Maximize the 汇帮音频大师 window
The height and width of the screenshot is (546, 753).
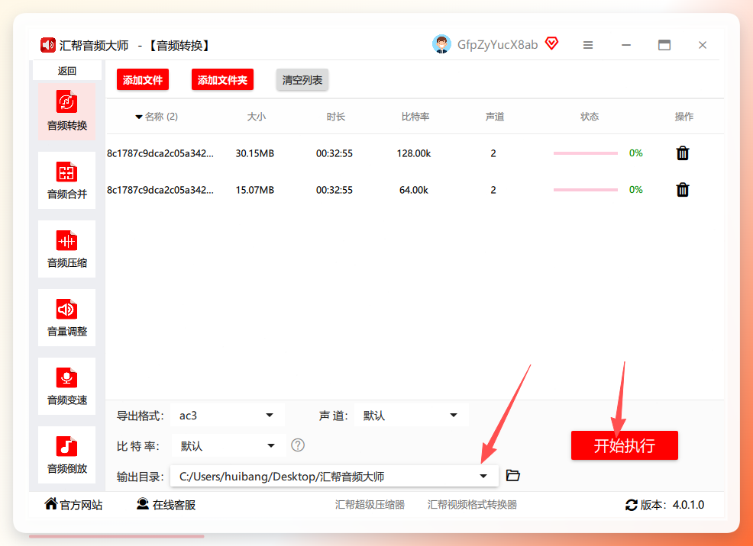pos(664,45)
